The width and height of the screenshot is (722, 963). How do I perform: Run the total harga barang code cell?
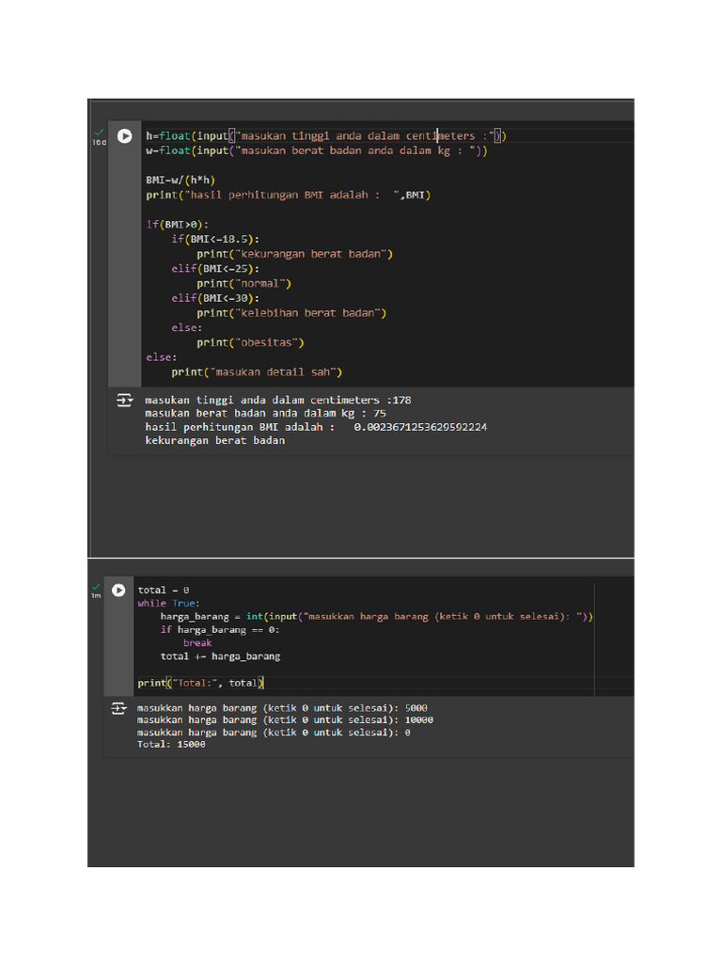118,591
